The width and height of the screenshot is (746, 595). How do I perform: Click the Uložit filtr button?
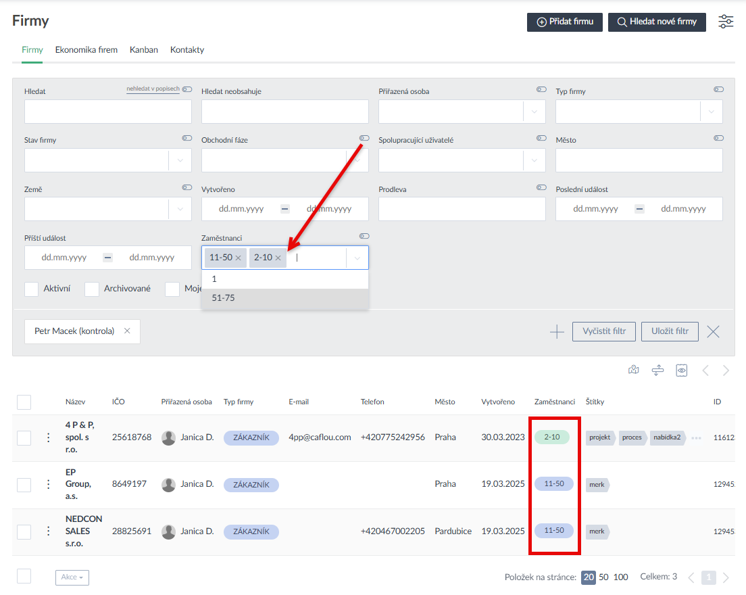click(670, 331)
